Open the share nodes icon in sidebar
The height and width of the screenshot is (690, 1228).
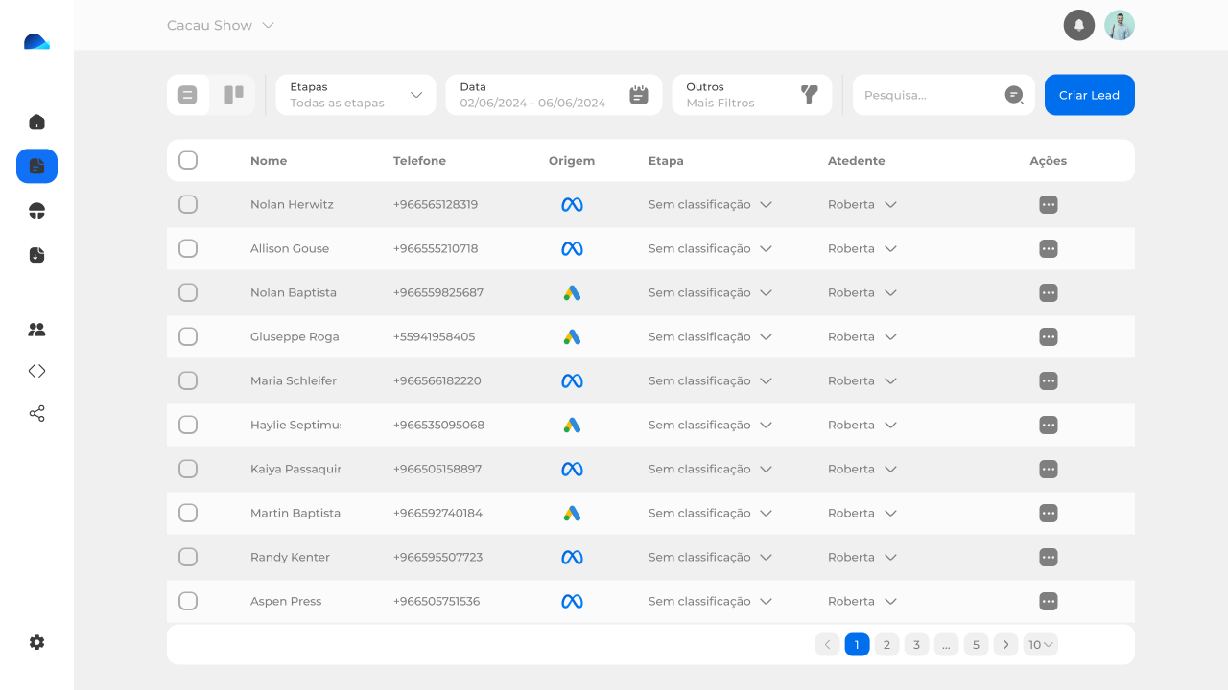click(x=36, y=414)
